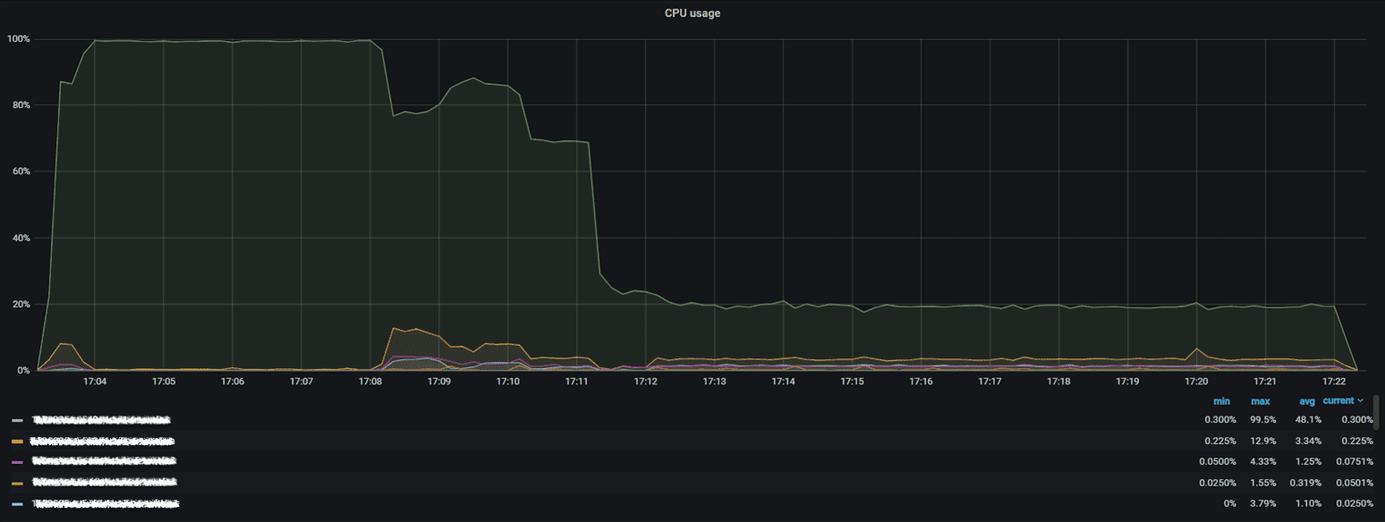Click the orange line icon in the legend

16,441
